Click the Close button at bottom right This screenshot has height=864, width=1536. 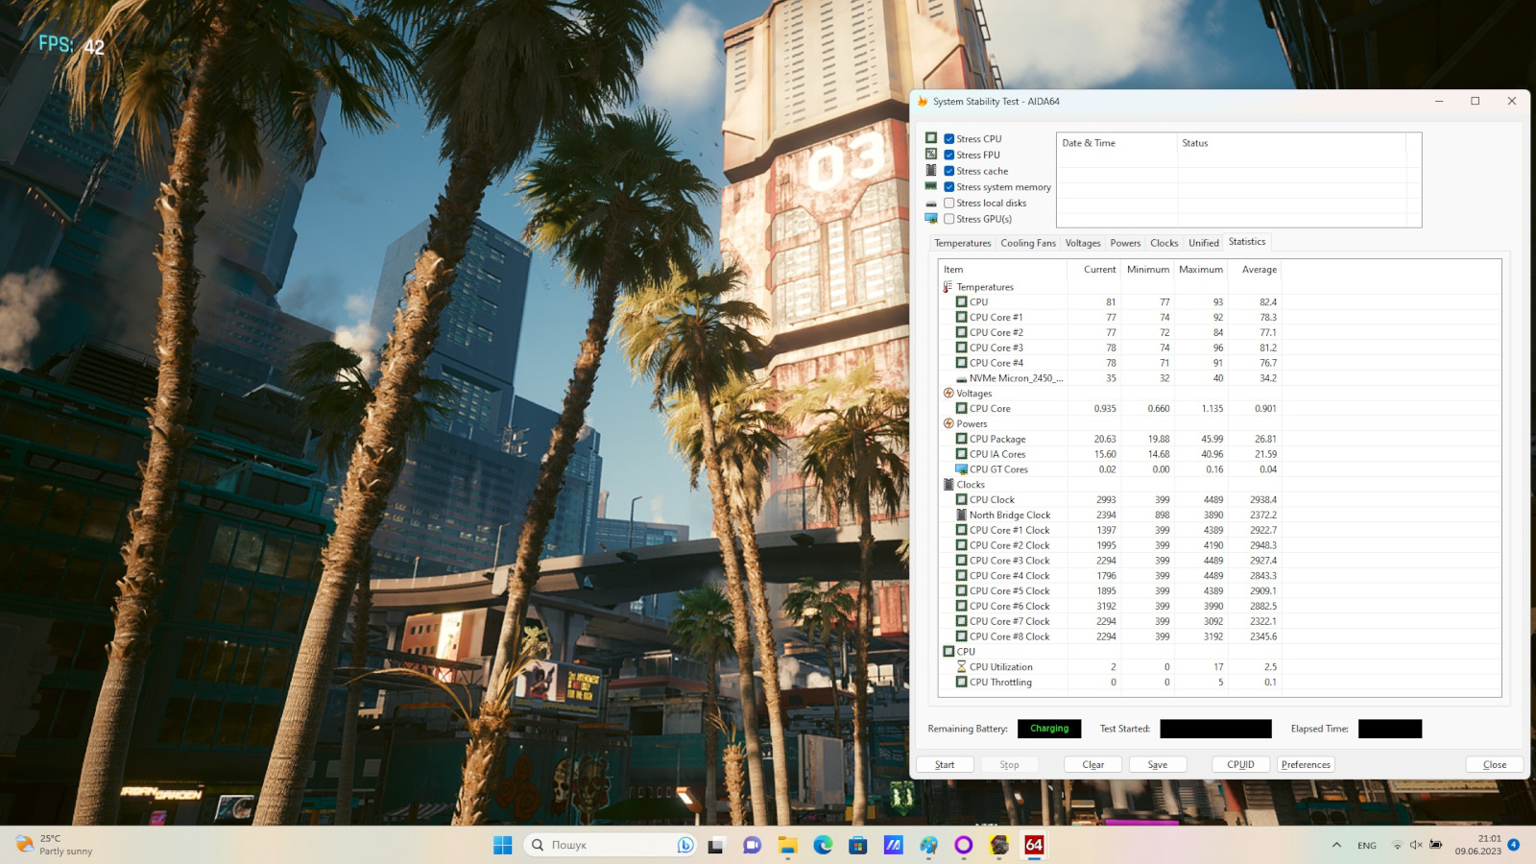coord(1495,765)
